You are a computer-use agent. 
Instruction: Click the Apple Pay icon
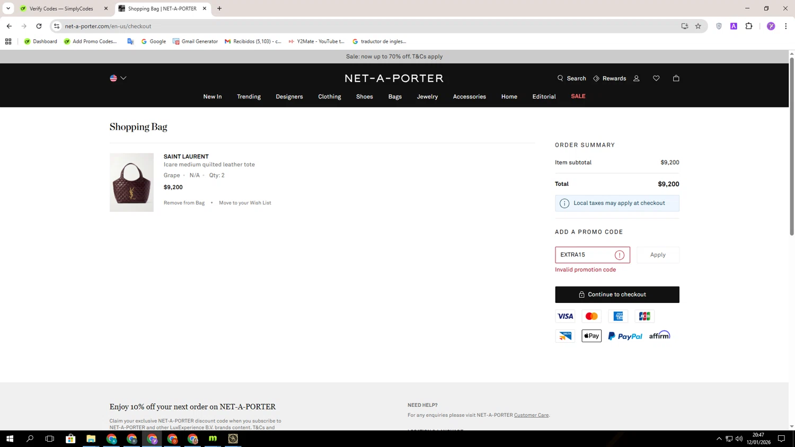point(591,336)
